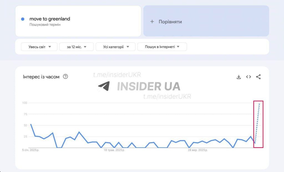The image size is (284, 172).
Task: Click the 5 січ. 2025 р. axis label
Action: click(31, 150)
